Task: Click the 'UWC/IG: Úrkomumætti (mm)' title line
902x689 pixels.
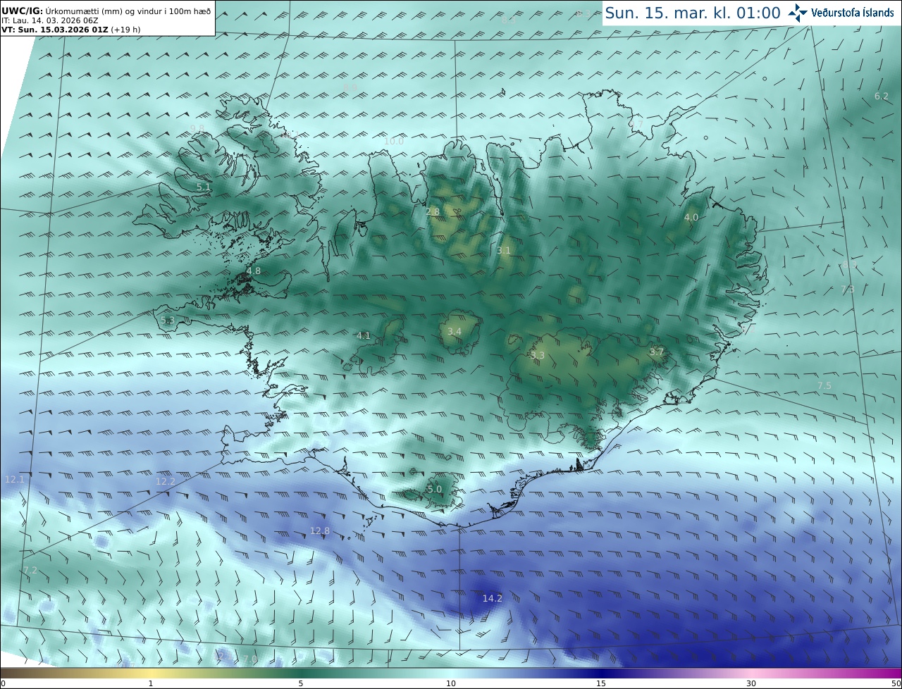Action: [106, 11]
